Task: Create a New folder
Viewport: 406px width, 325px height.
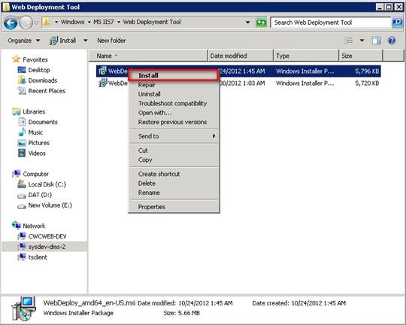Action: tap(111, 41)
